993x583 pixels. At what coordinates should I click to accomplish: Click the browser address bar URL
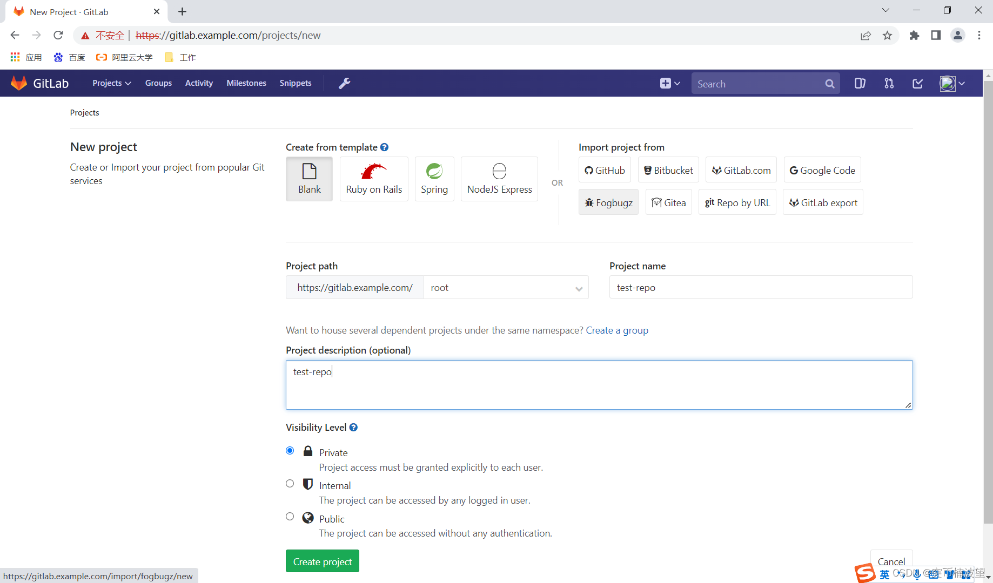click(x=228, y=35)
